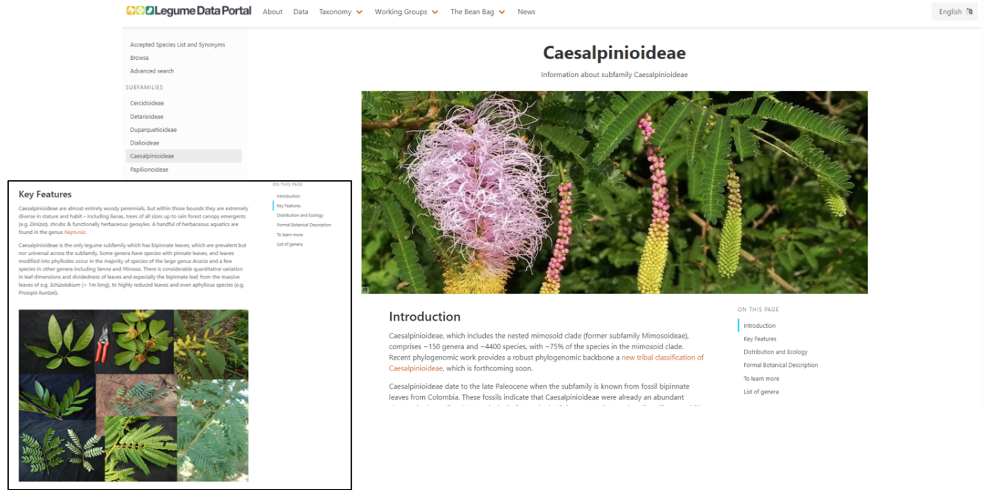Open the Neptunia genus link
The image size is (991, 498).
click(75, 232)
